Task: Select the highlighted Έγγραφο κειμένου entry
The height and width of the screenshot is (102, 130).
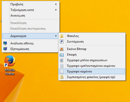Action: (92, 71)
